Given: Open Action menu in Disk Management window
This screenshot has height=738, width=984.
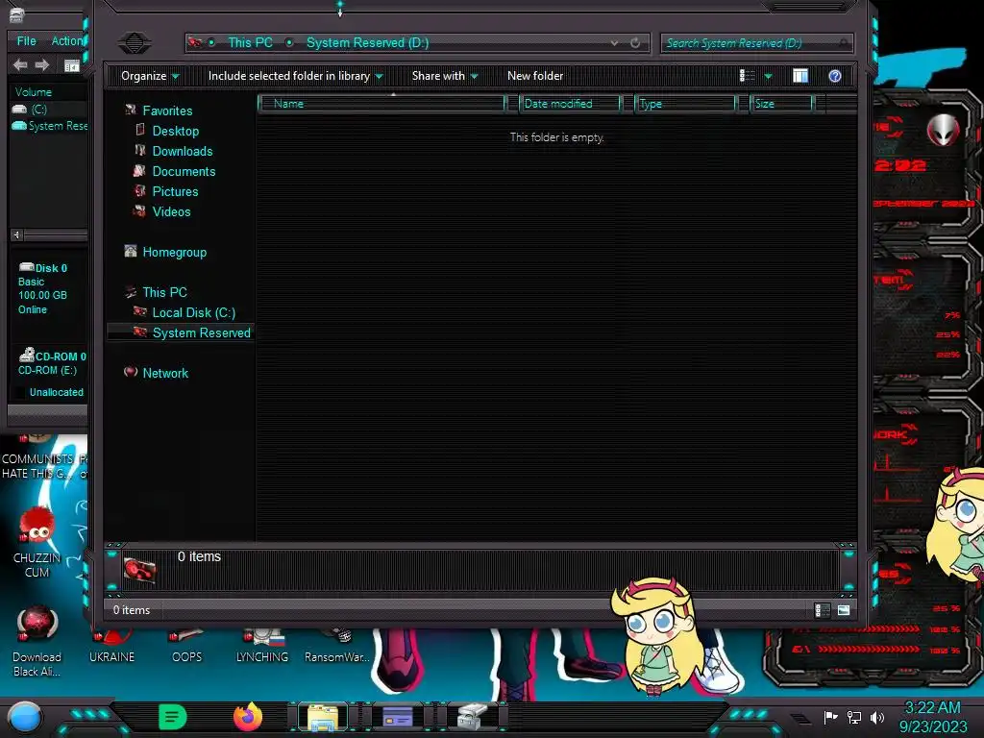Looking at the screenshot, I should pos(66,40).
